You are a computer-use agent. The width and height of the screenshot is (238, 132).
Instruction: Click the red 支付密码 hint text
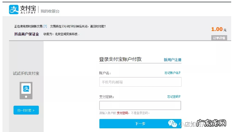[x=122, y=113]
